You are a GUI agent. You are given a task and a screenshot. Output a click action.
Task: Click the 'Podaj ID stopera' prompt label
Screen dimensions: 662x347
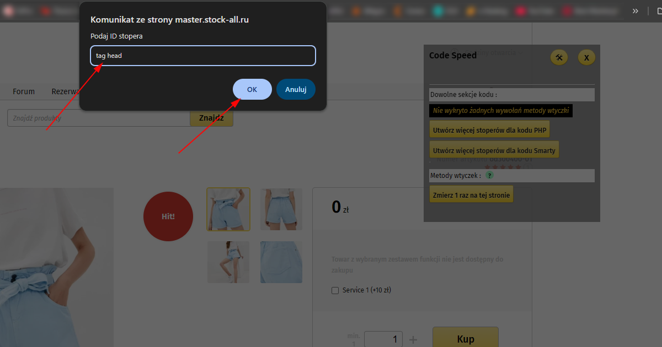(116, 36)
